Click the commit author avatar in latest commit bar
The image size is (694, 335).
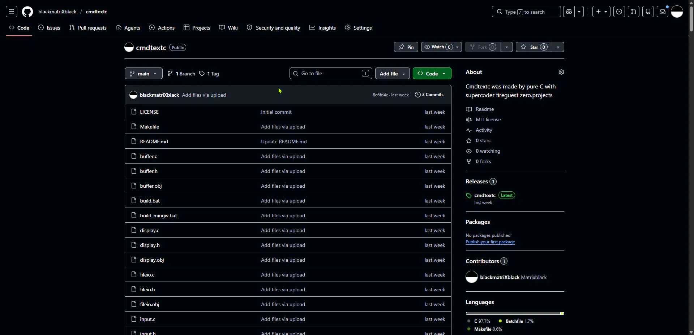(x=133, y=95)
